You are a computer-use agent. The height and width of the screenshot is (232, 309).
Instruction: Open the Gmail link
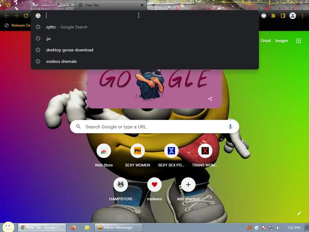[266, 41]
